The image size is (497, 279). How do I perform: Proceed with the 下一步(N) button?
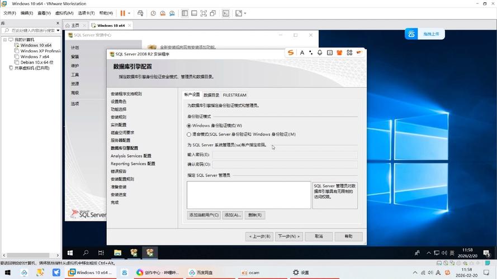(x=289, y=236)
